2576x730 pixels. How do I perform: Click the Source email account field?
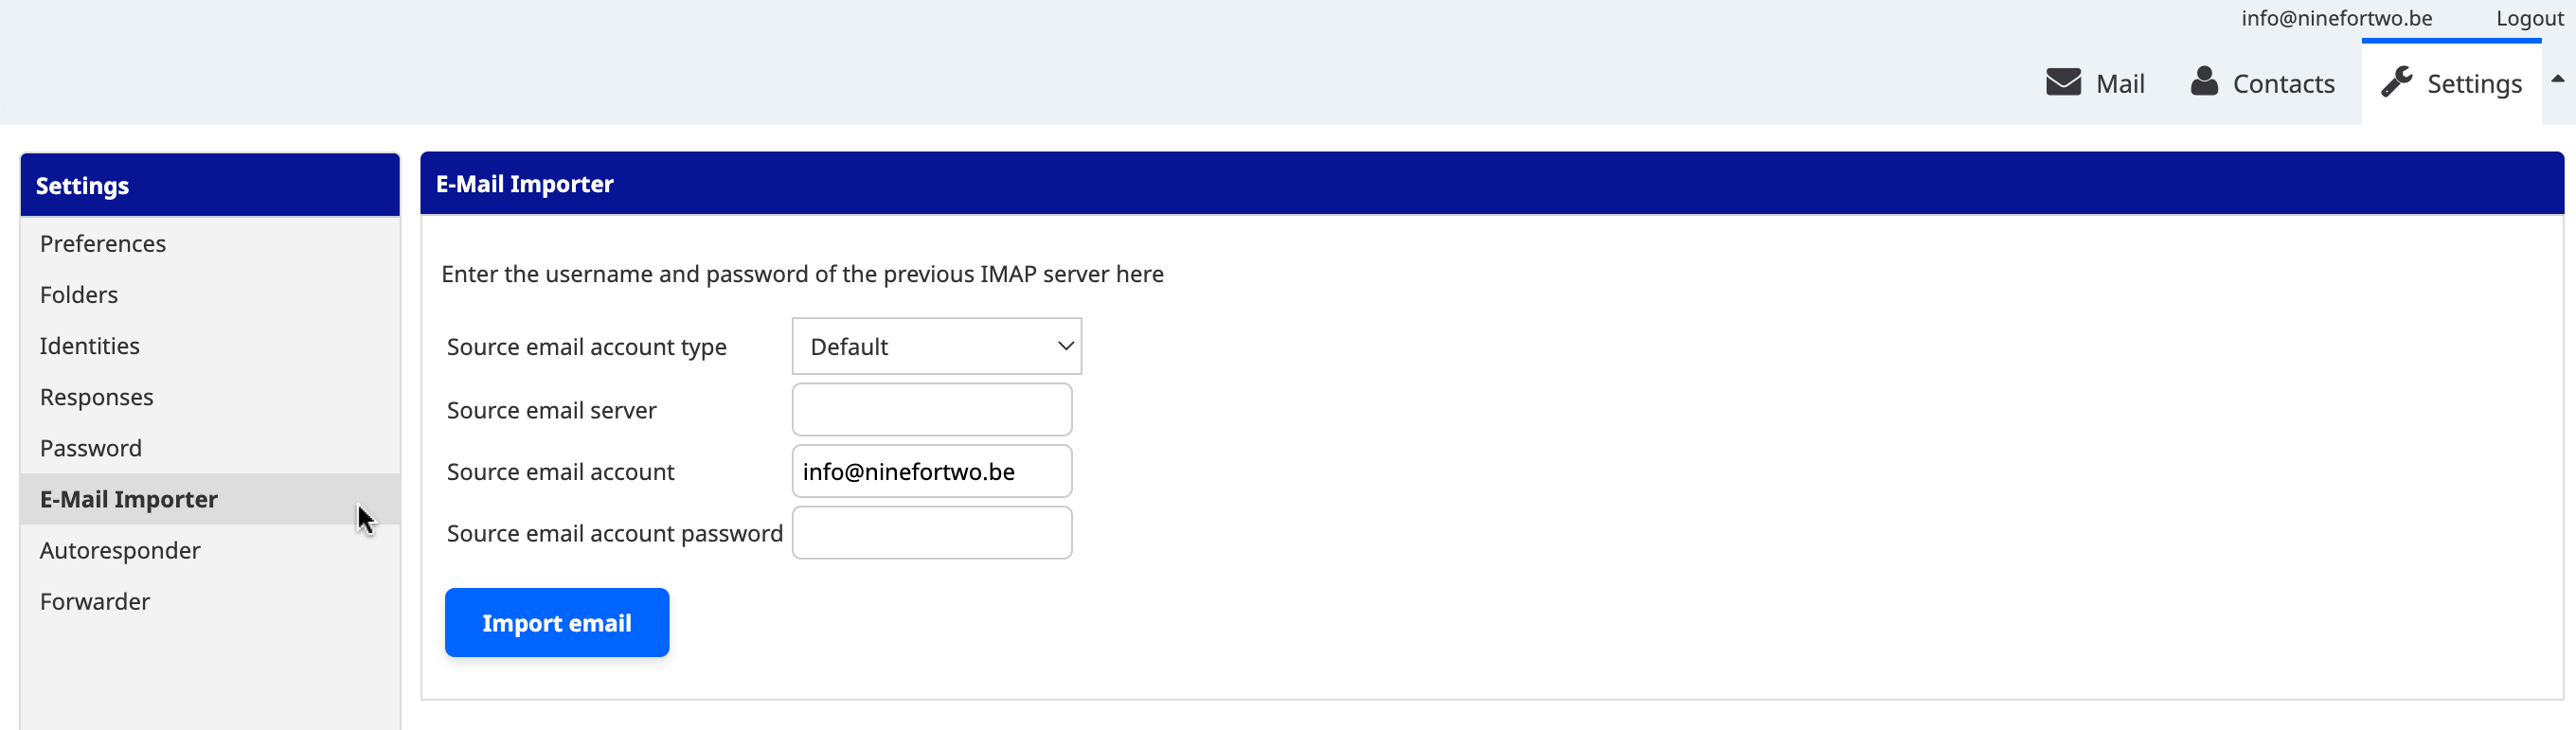click(x=931, y=471)
